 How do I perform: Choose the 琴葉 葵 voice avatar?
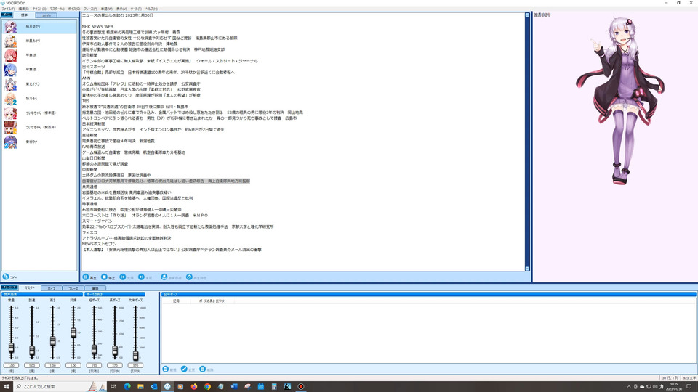point(11,70)
